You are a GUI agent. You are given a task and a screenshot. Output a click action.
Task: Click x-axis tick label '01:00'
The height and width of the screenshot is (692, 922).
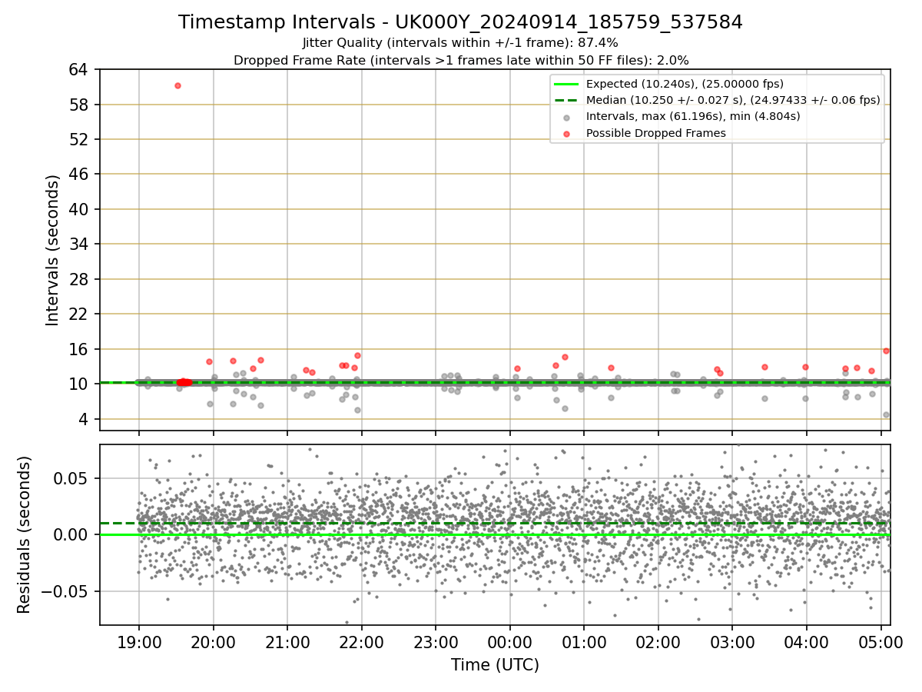[x=584, y=642]
